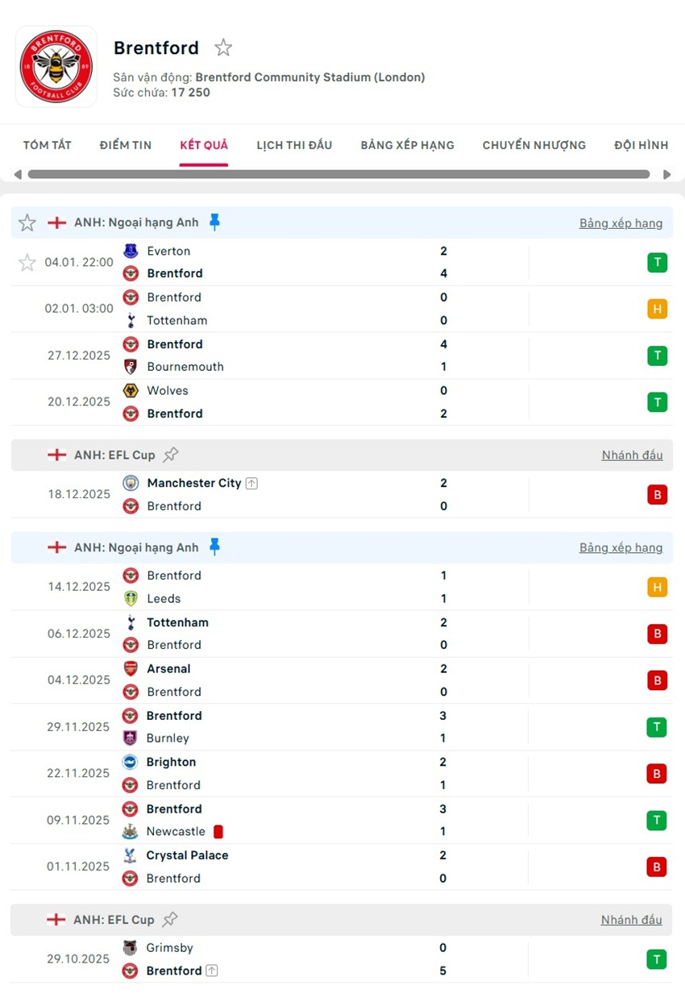Open the Bảng xếp hạng link

(x=621, y=222)
